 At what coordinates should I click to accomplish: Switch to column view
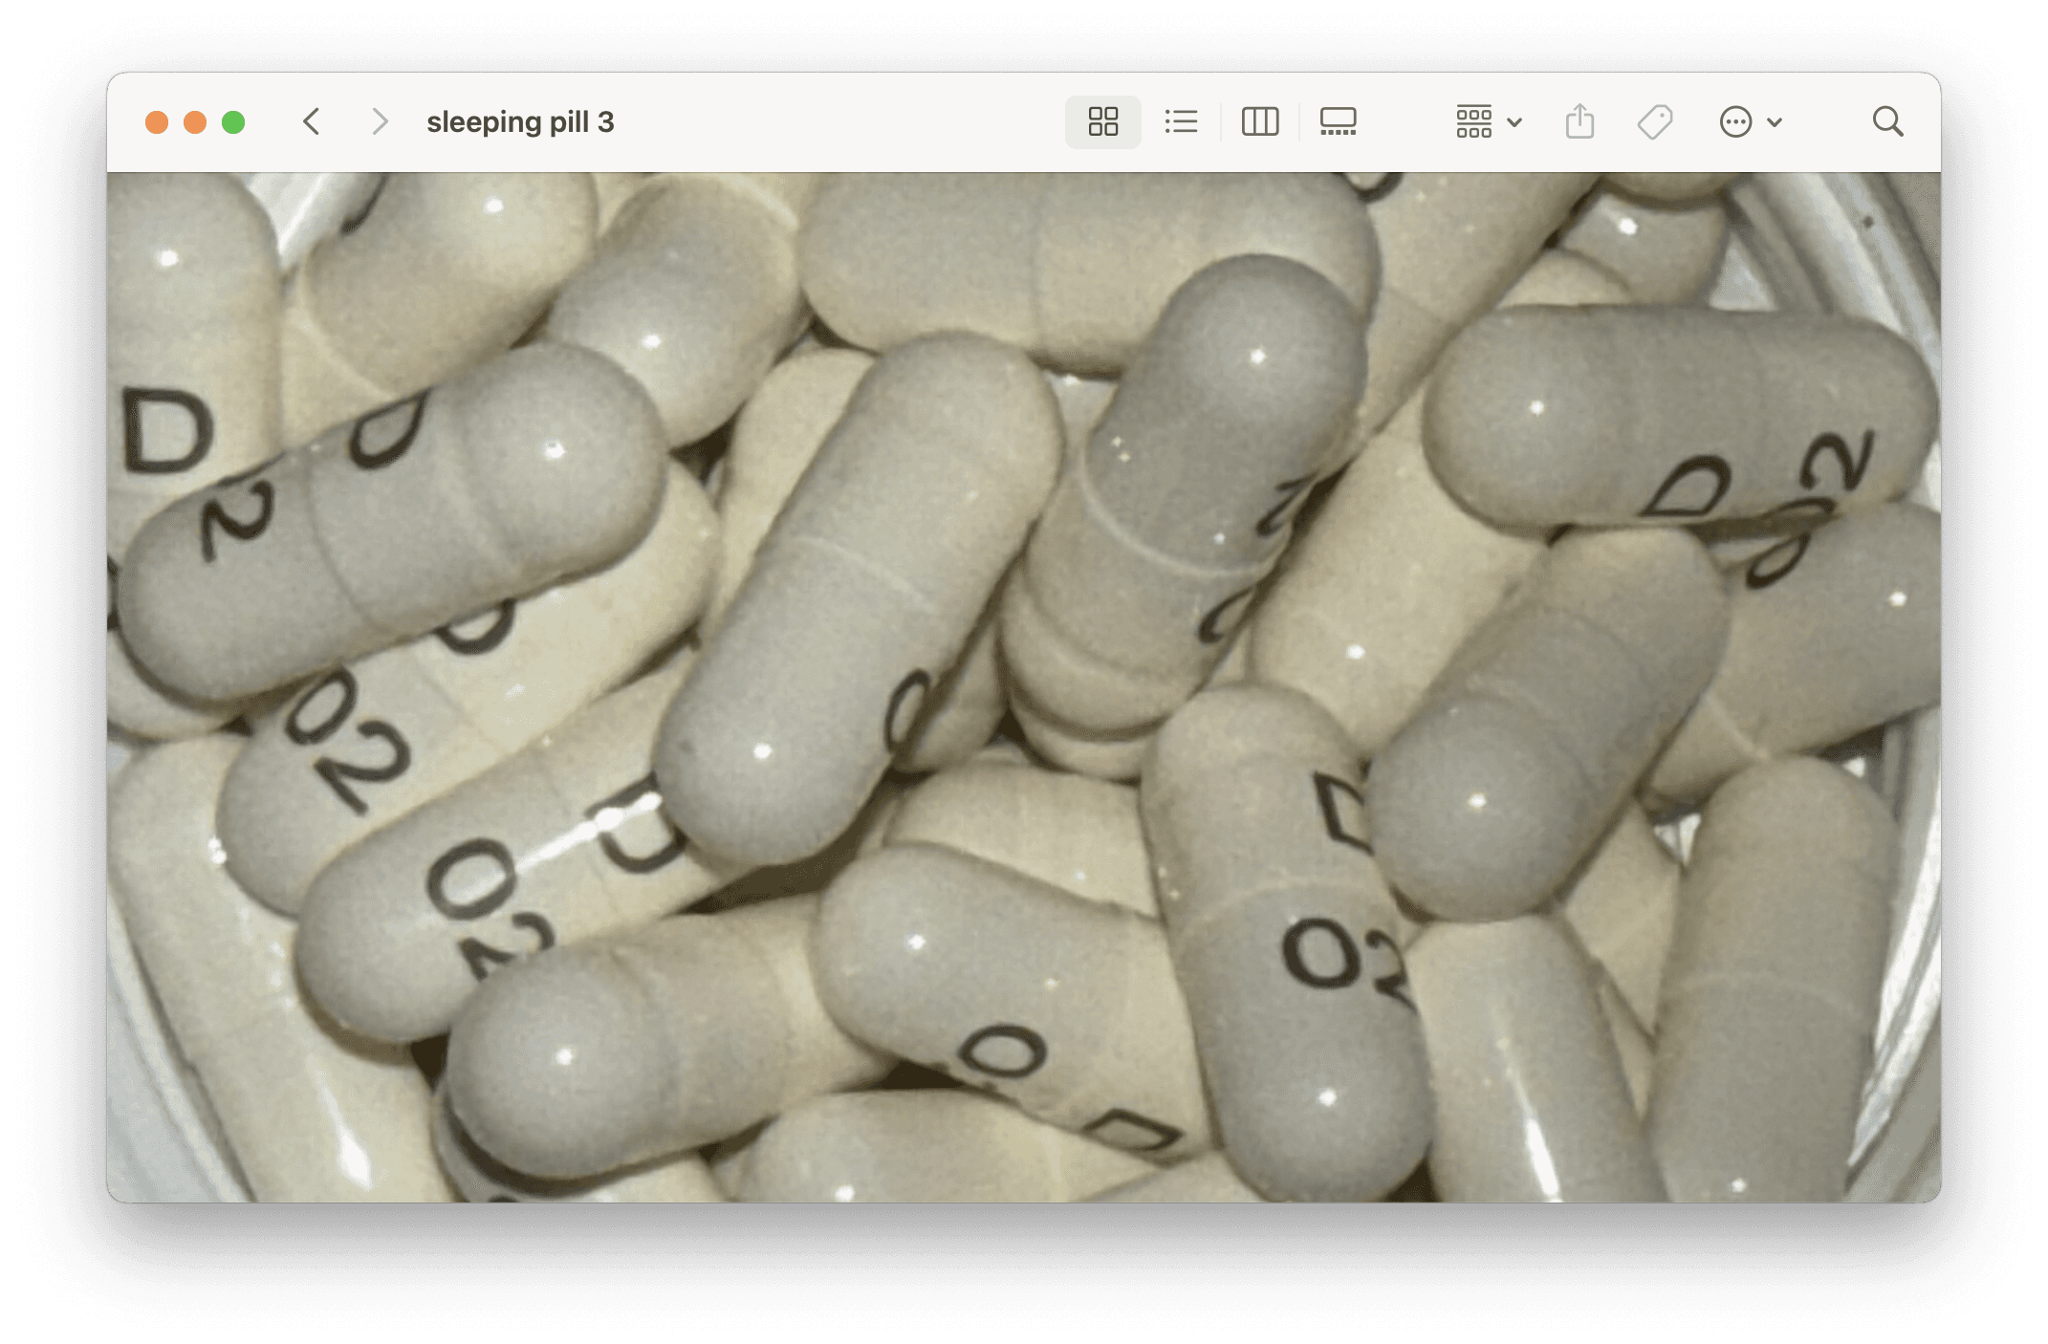coord(1259,122)
